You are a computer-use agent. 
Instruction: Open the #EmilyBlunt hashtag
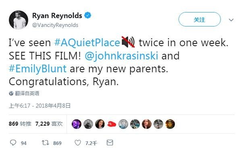[37, 69]
